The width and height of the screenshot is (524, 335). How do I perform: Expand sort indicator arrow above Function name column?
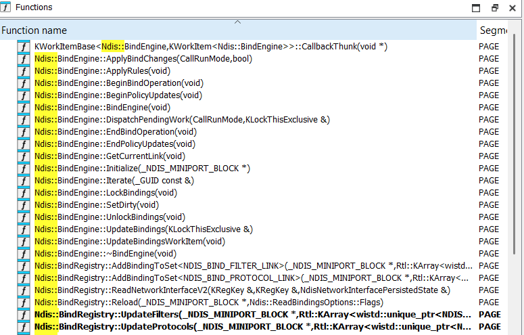(x=237, y=22)
